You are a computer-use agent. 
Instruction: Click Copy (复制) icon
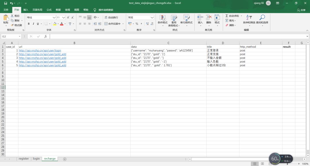(x=12, y=21)
